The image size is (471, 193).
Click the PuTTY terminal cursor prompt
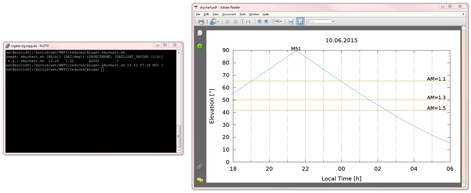103,69
